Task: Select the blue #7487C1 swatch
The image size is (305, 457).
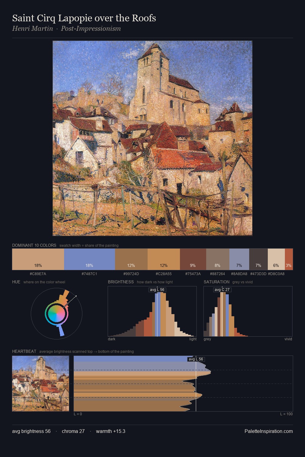Action: 89,259
